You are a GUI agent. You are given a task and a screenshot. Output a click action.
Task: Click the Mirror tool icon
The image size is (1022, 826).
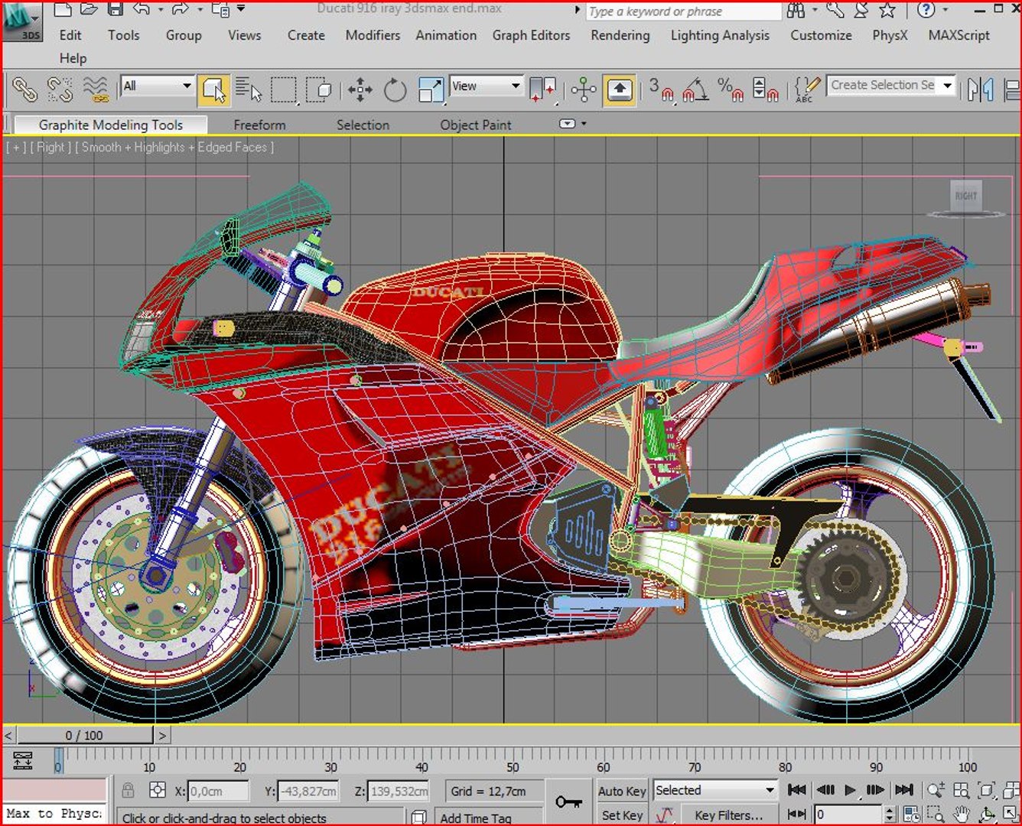(x=980, y=90)
